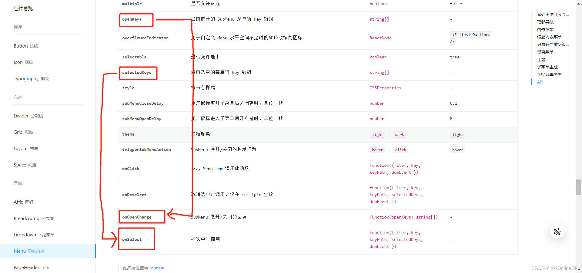Select Menu 导航菜单 sidebar item
This screenshot has height=273, width=582.
[x=48, y=251]
